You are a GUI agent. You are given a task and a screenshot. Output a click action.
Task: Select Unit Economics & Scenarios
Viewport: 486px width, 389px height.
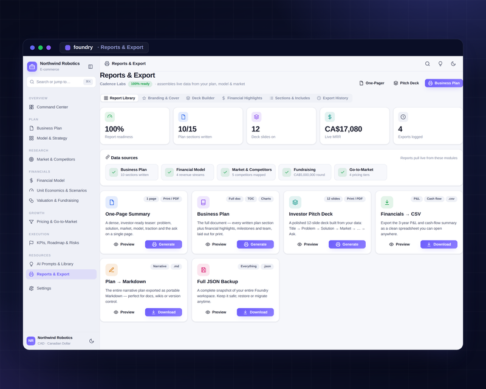61,190
